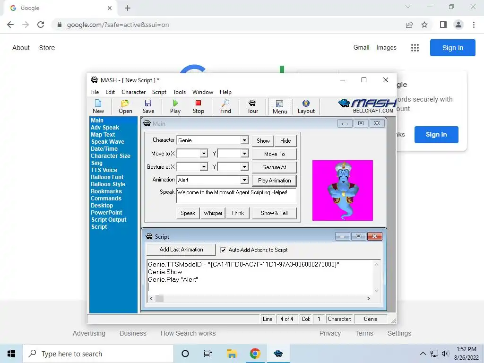Open the Google apps grid icon
The width and height of the screenshot is (484, 363).
[415, 48]
